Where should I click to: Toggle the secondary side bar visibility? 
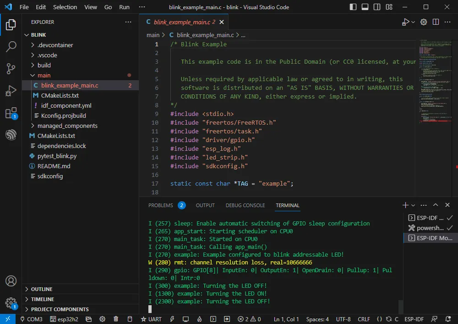click(376, 7)
